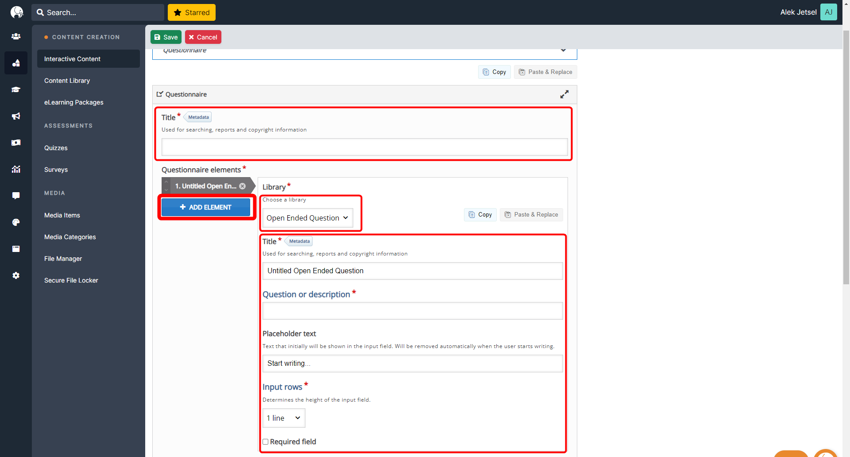Remove the Untitled Open En... element
850x457 pixels.
243,186
